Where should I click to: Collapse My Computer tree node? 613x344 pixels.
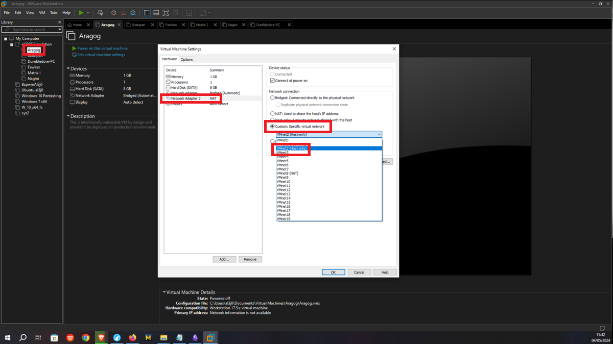point(6,39)
